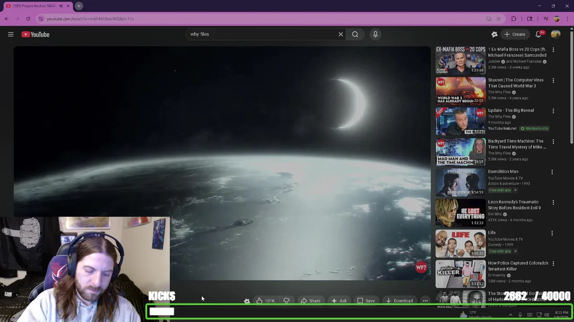Viewport: 574px width, 322px height.
Task: Open options for Demolition Man
Action: tap(552, 172)
